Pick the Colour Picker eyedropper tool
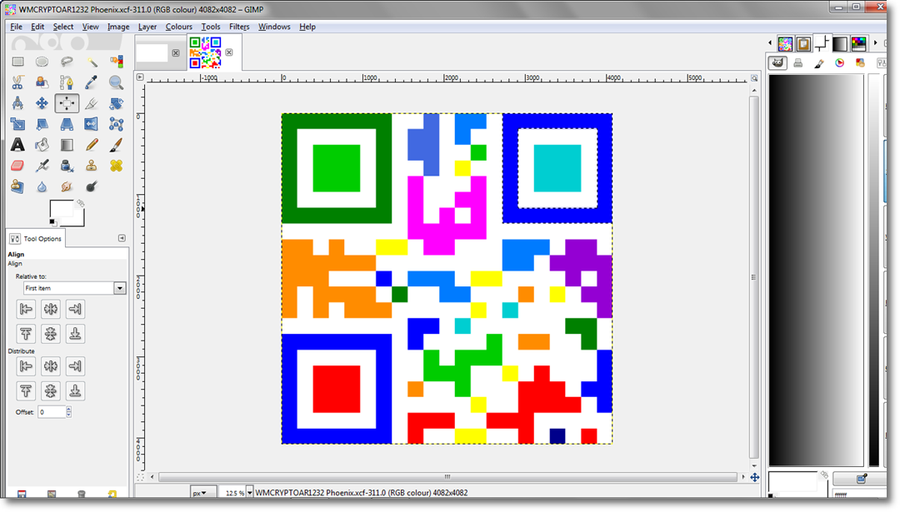Image resolution: width=900 pixels, height=512 pixels. pos(92,82)
